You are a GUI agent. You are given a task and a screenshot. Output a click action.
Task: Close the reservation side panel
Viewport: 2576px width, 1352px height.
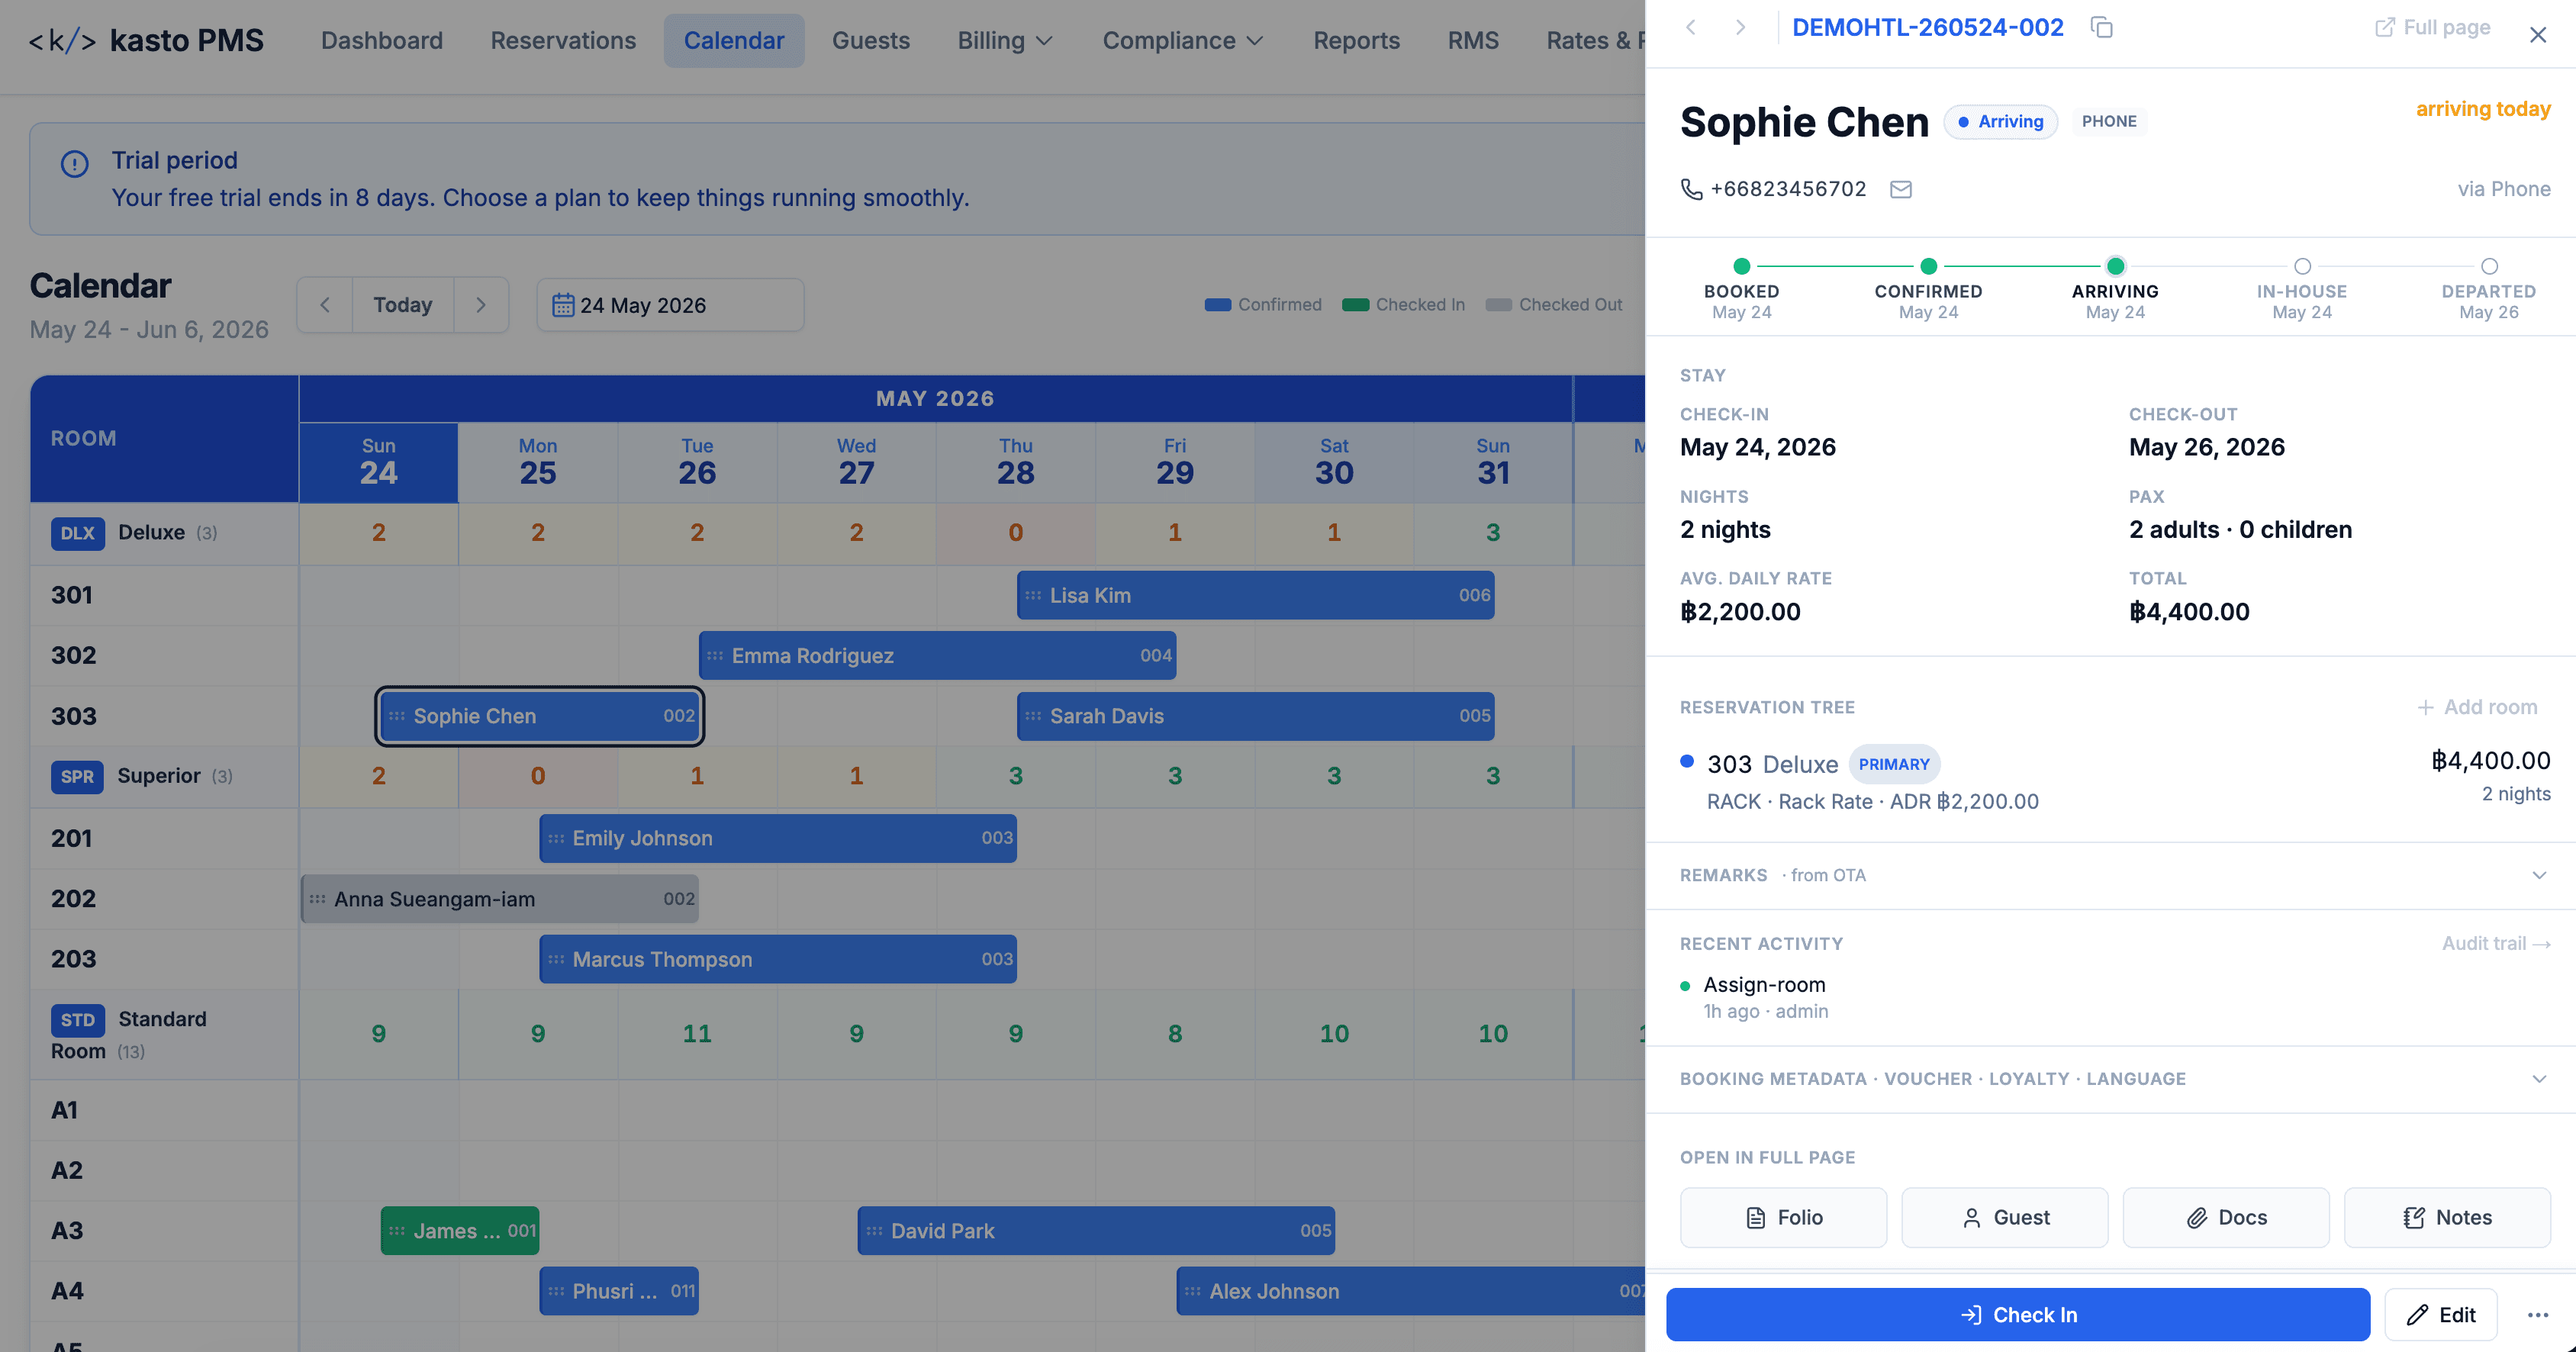point(2538,35)
